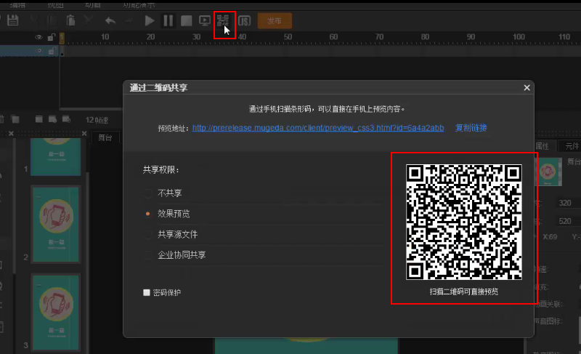Select the 不共享 radio option
581x354 pixels.
(x=148, y=193)
